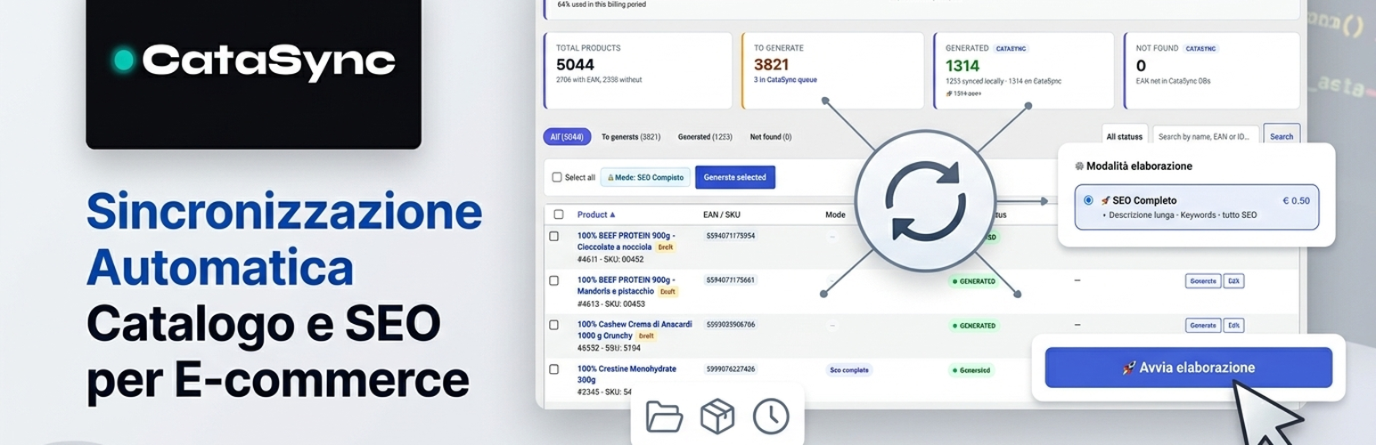Screen dimensions: 1376x445
Task: Click the folder icon in bottom toolbar
Action: pyautogui.click(x=664, y=416)
